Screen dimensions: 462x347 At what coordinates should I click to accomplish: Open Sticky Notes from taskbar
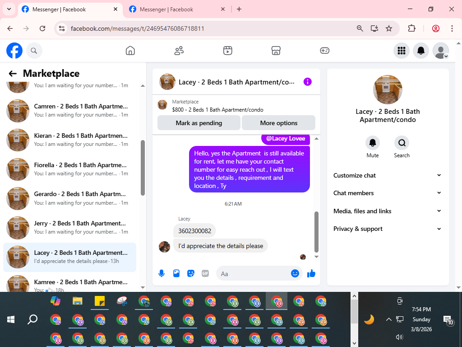click(x=100, y=301)
